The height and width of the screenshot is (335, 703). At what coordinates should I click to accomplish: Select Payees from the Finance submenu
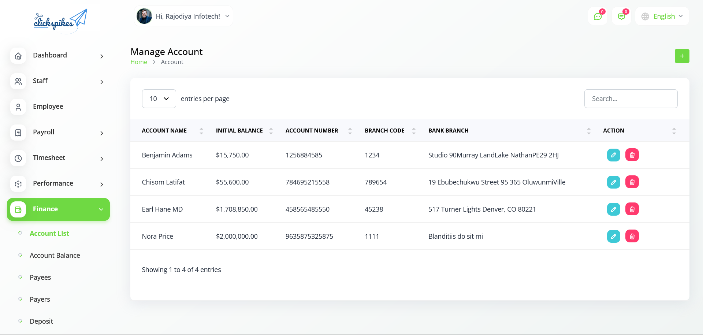click(40, 278)
